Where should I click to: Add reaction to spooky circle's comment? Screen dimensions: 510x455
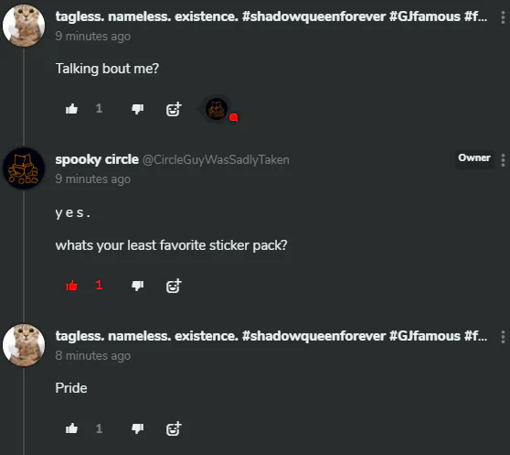click(174, 286)
